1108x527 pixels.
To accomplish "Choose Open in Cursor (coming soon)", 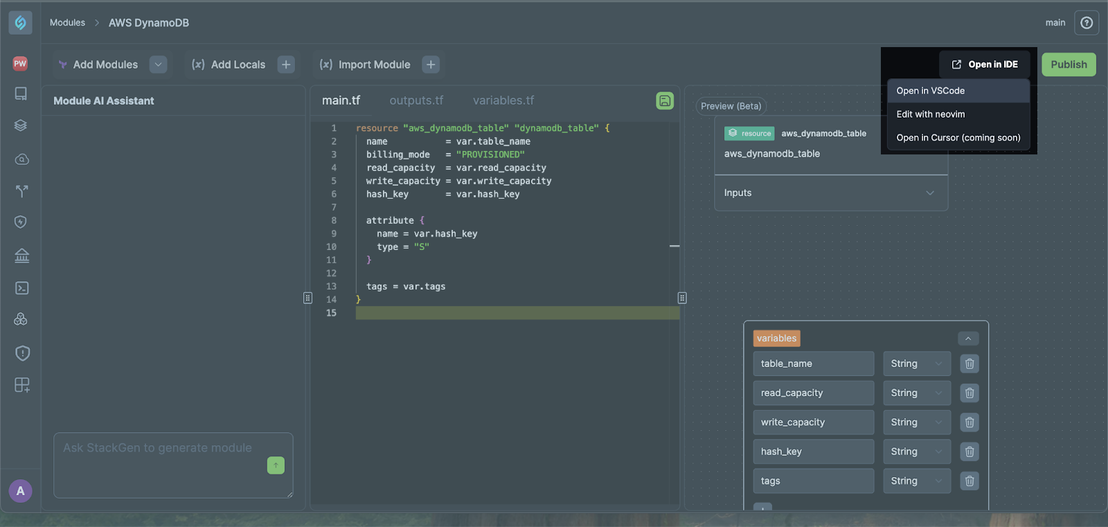I will (958, 138).
